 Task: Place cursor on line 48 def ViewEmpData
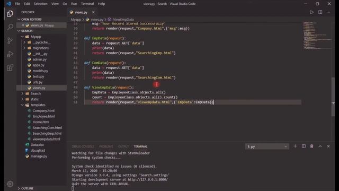(x=109, y=87)
